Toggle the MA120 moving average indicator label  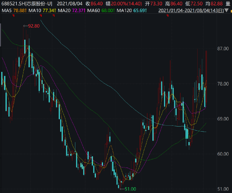(124, 10)
